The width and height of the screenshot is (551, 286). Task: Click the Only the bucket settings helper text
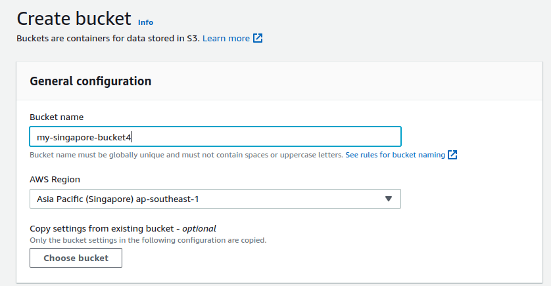(148, 240)
